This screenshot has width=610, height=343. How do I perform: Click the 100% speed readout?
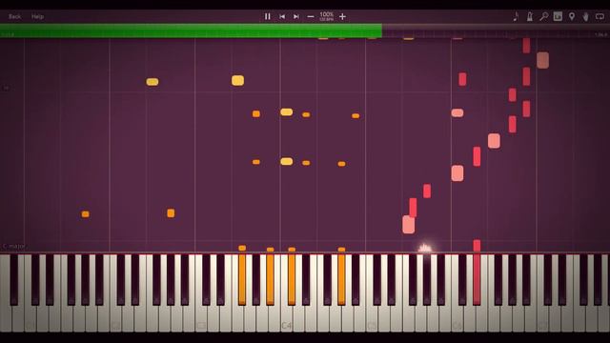(x=326, y=14)
